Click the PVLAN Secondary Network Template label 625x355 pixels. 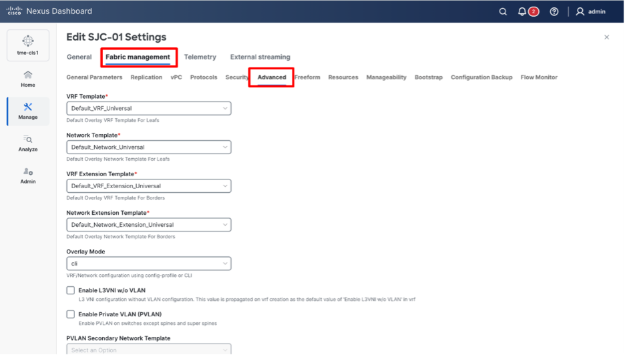pos(118,338)
